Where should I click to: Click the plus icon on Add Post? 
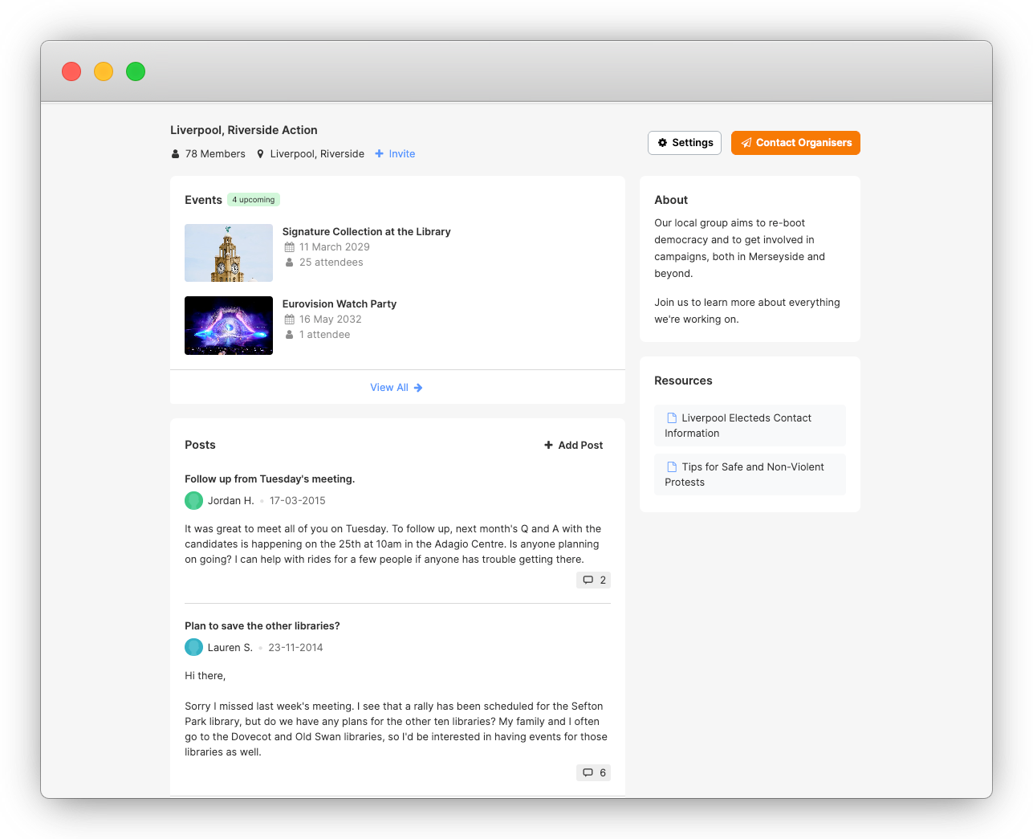click(548, 445)
